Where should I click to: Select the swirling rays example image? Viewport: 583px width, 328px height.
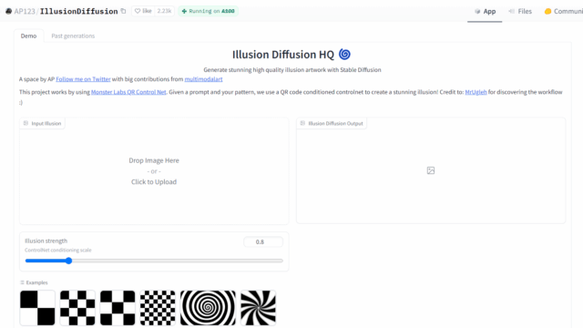(x=258, y=308)
